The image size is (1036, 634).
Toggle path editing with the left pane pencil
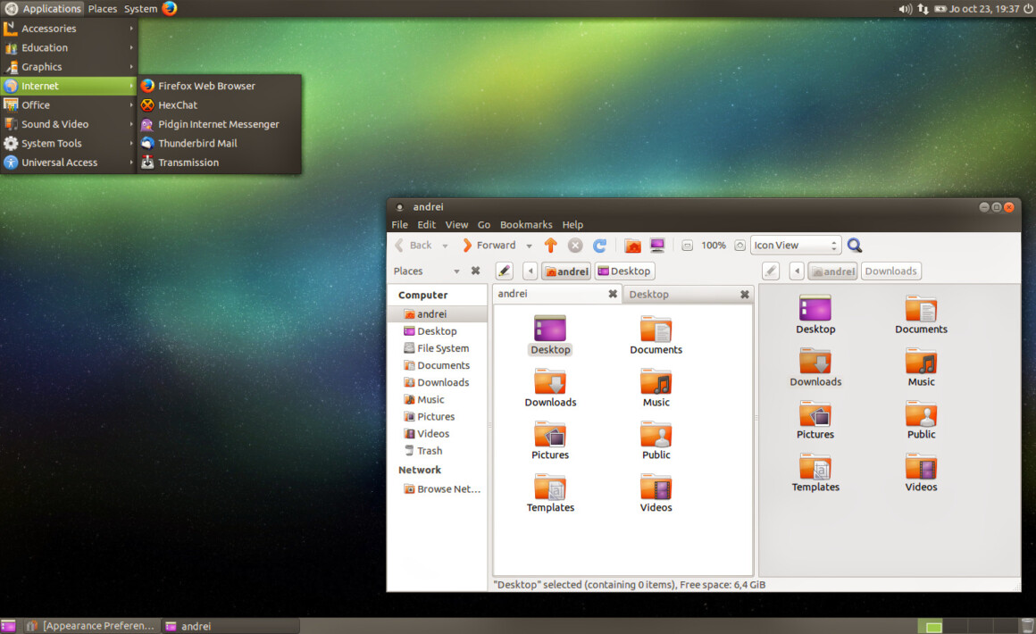[x=504, y=270]
